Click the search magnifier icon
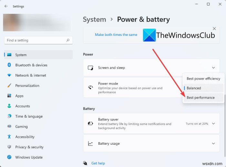The image size is (226, 167). 68,40
